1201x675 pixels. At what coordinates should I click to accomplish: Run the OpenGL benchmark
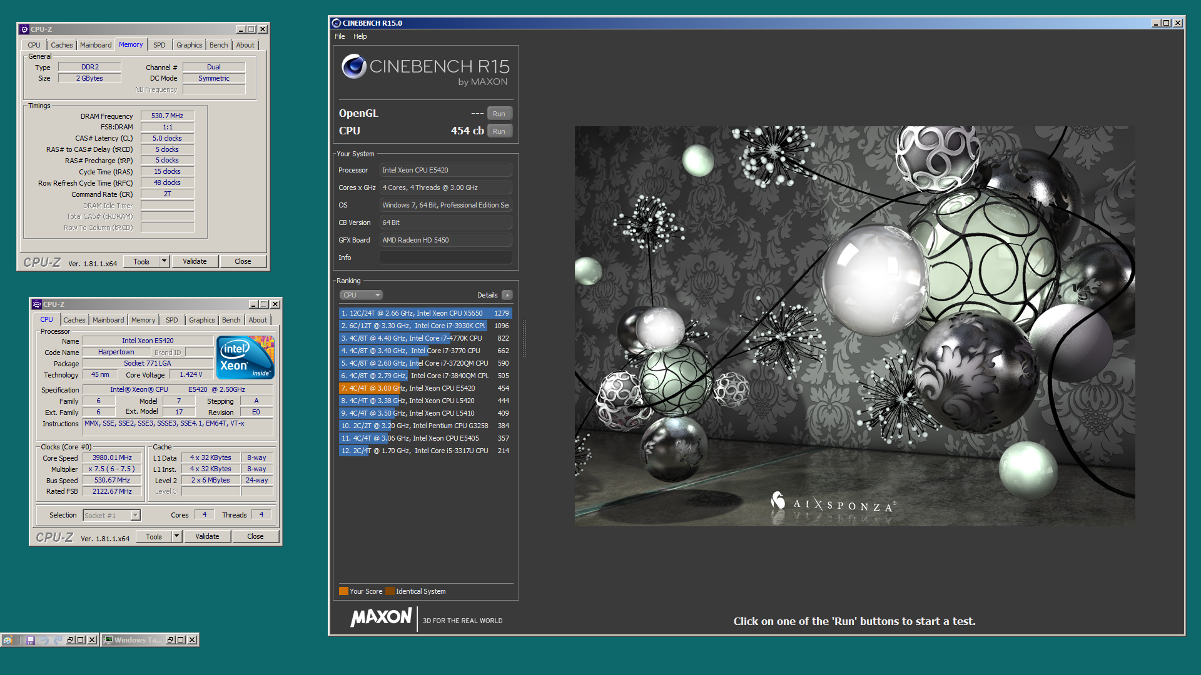pyautogui.click(x=499, y=114)
